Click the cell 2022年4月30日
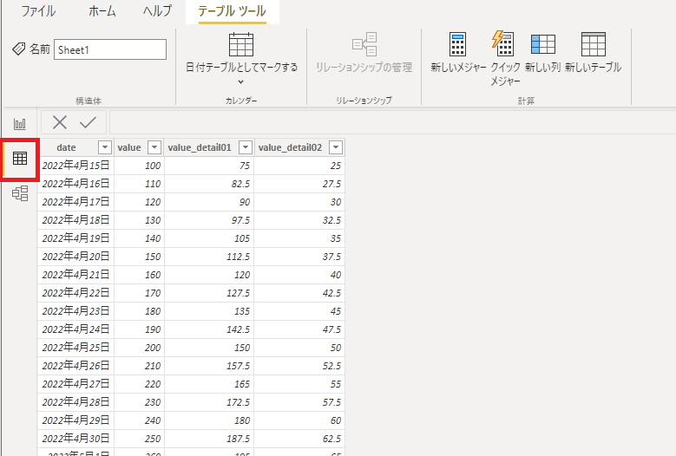Screen dimensions: 676x456 click(x=75, y=439)
